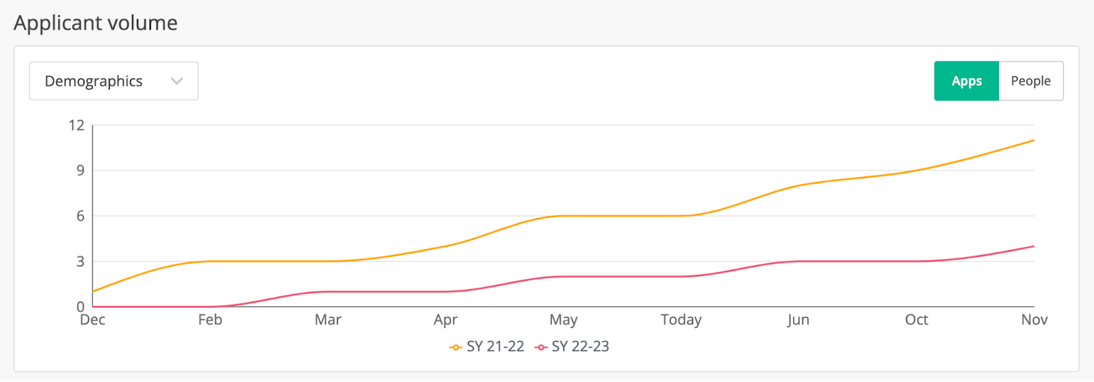1094x382 pixels.
Task: Switch to the Apps view
Action: (x=966, y=81)
